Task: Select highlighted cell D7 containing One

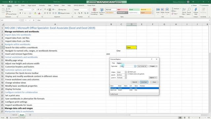Action: [132, 48]
